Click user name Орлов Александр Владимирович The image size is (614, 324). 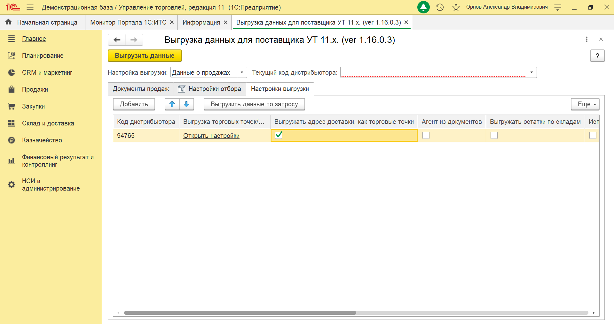pos(507,7)
